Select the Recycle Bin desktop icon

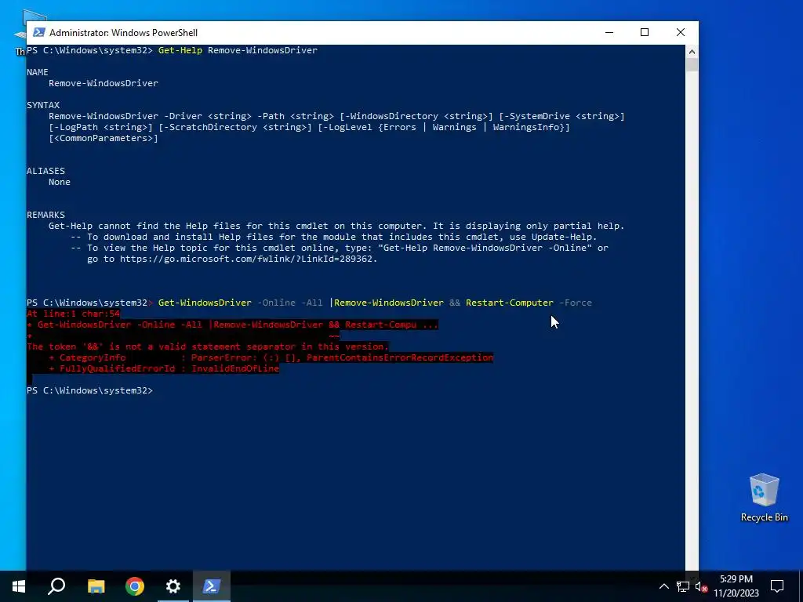764,497
